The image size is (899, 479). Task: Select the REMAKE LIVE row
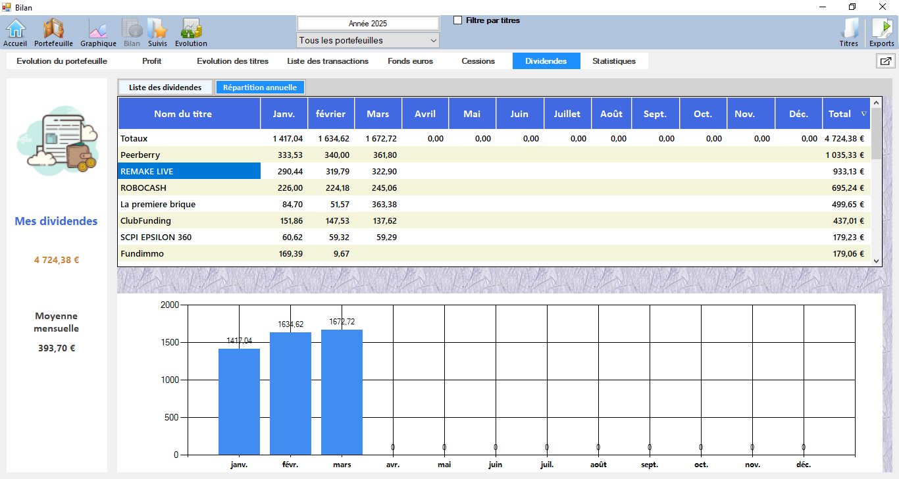point(494,171)
